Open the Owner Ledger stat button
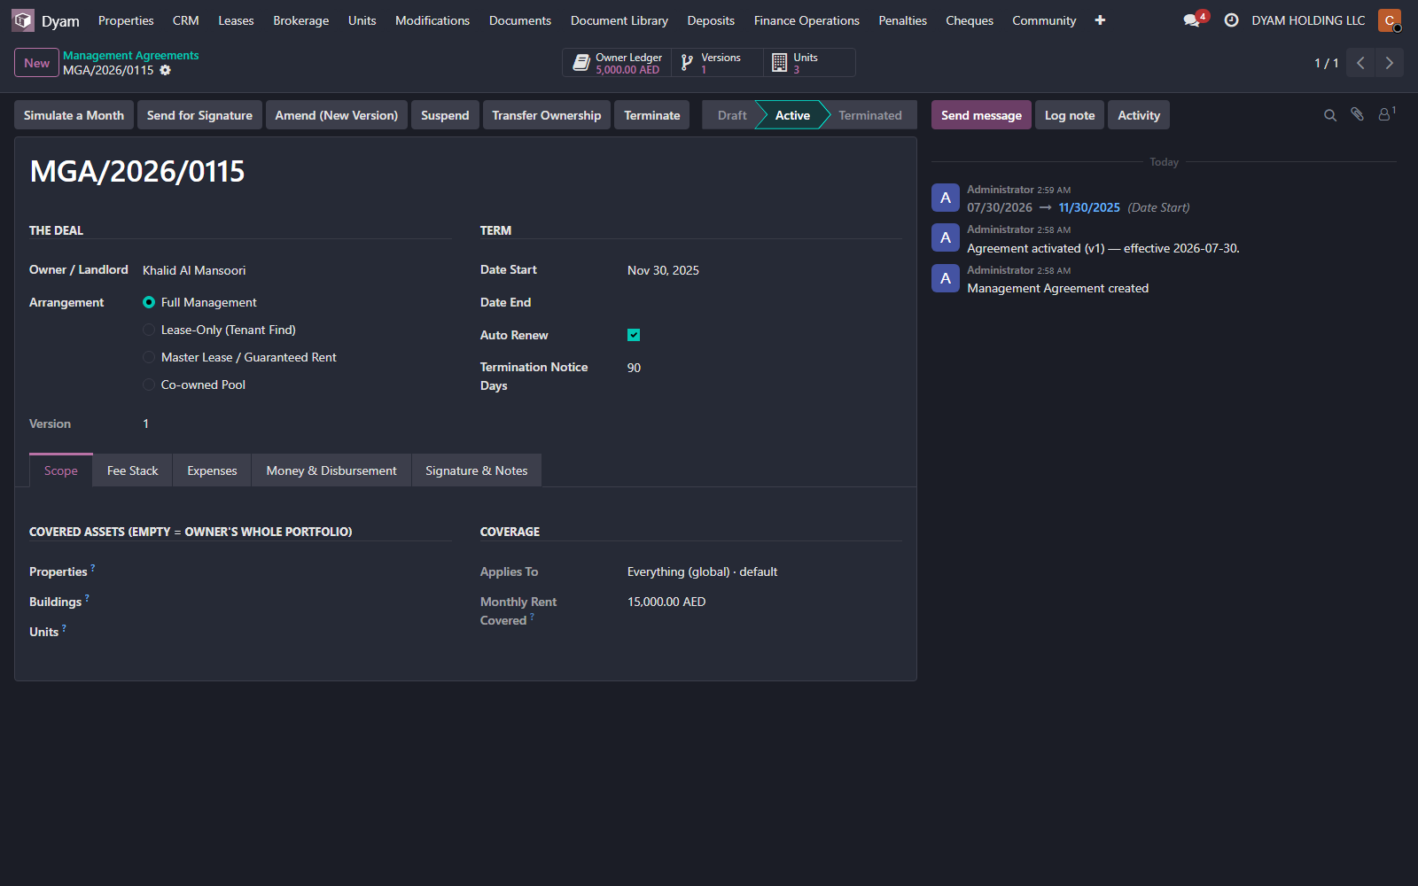Image resolution: width=1418 pixels, height=886 pixels. [617, 63]
